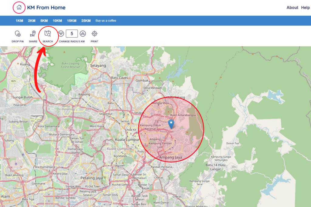
Task: Switch radius to 10KM
Action: click(57, 21)
